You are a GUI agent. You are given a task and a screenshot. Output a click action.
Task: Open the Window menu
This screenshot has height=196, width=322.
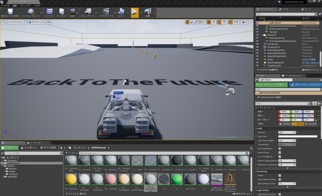25,6
